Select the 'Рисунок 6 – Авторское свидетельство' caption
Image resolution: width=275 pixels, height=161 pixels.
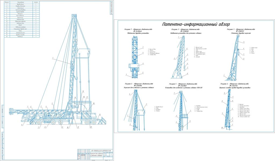click(x=235, y=84)
